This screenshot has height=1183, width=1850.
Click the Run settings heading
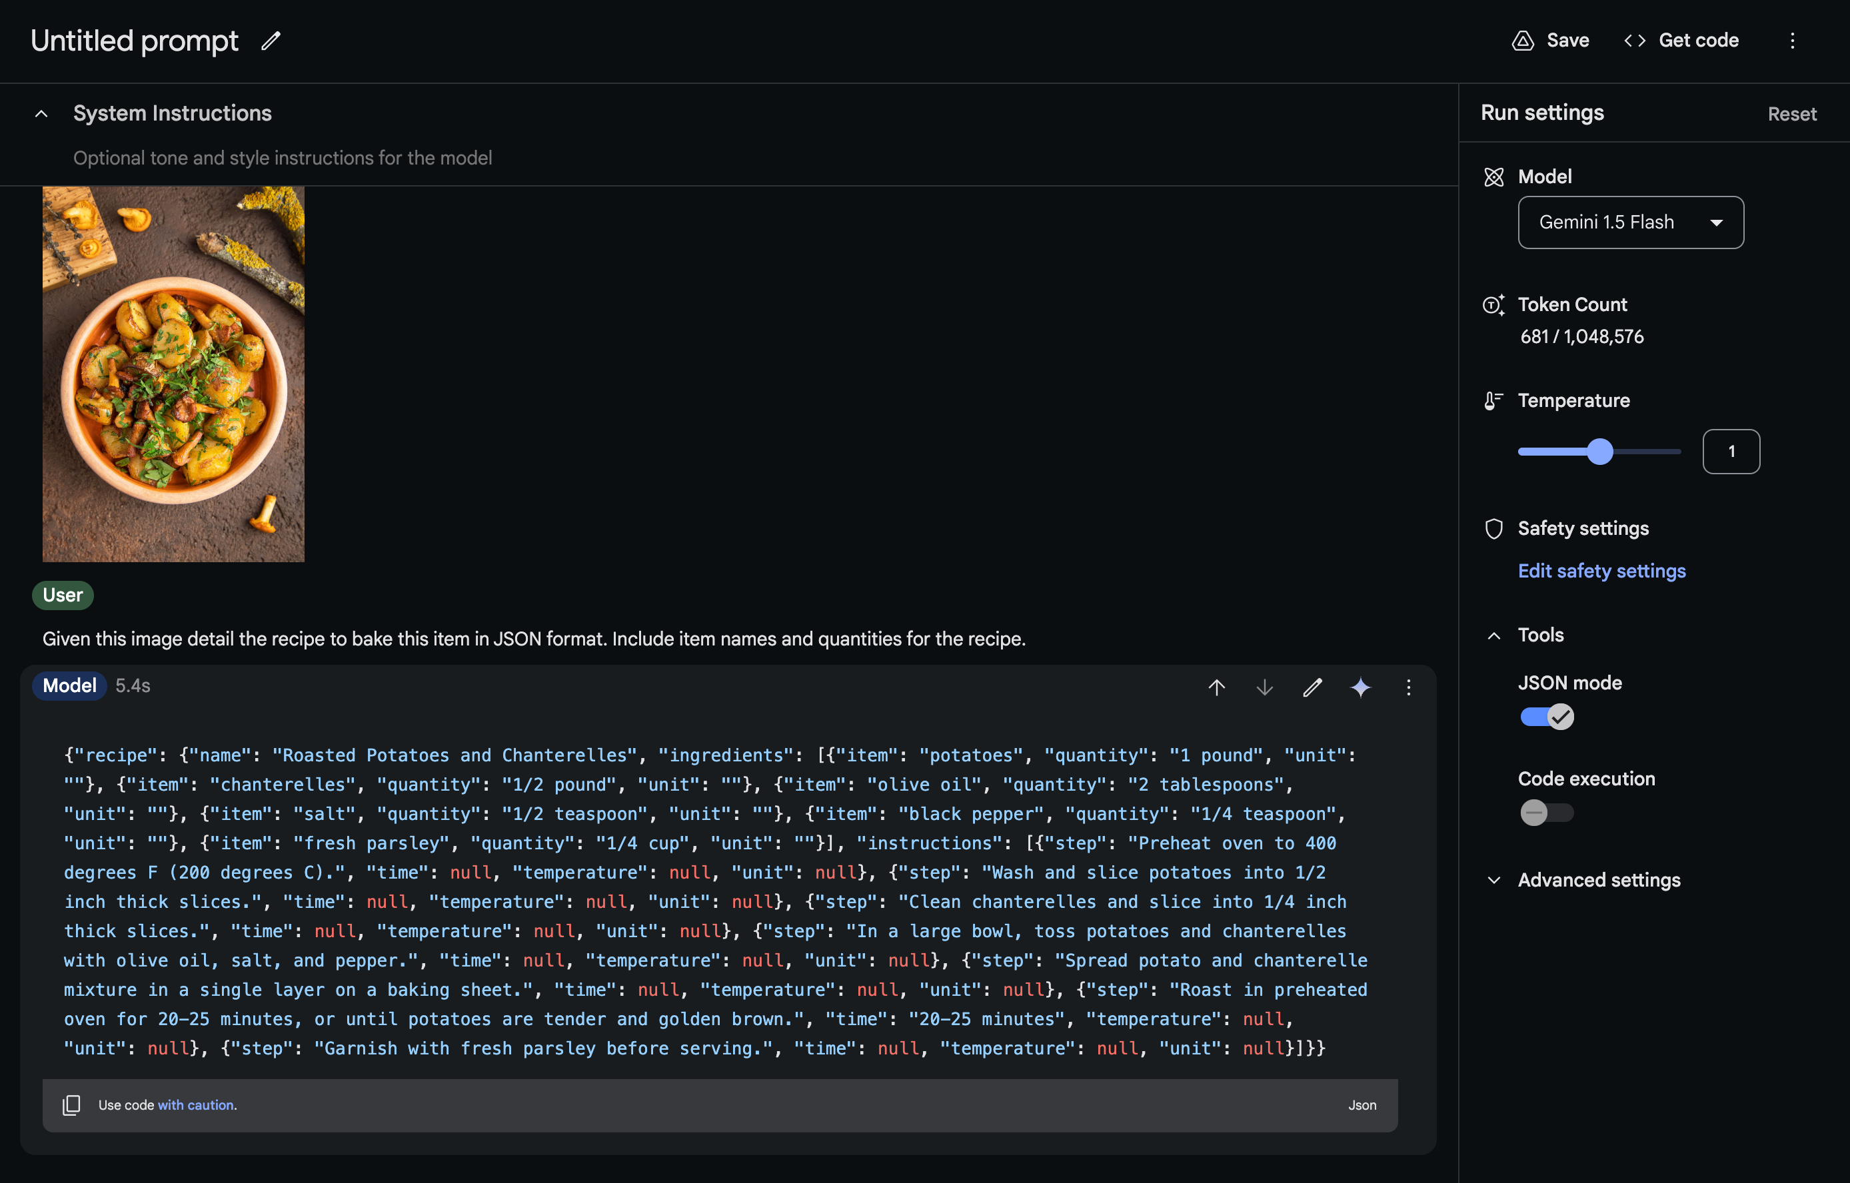[x=1542, y=113]
